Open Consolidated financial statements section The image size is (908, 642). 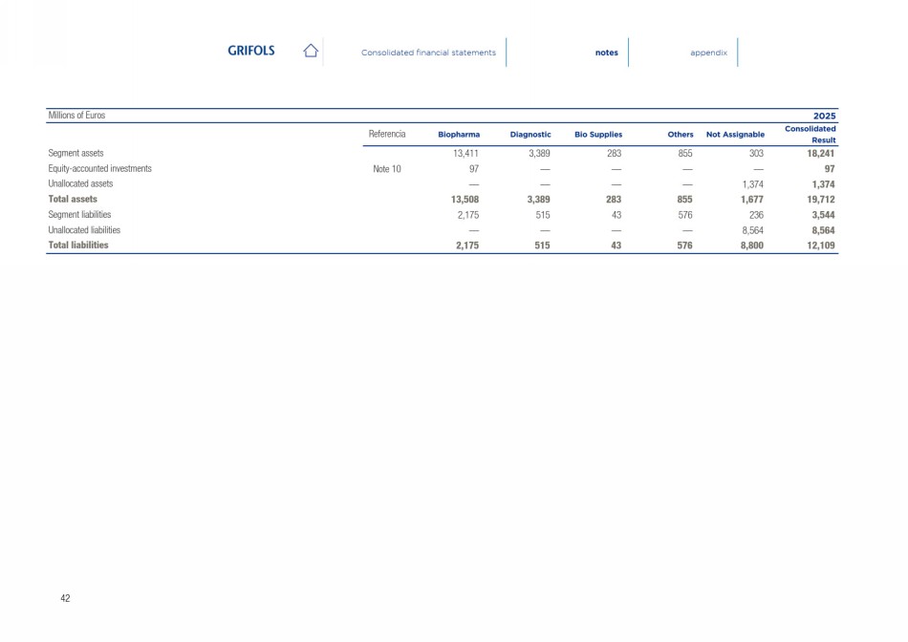point(428,53)
